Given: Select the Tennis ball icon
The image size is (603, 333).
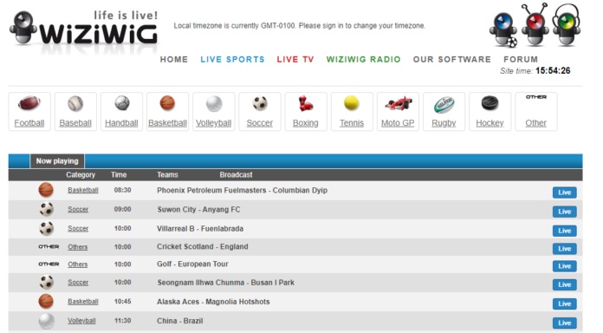Looking at the screenshot, I should [352, 103].
